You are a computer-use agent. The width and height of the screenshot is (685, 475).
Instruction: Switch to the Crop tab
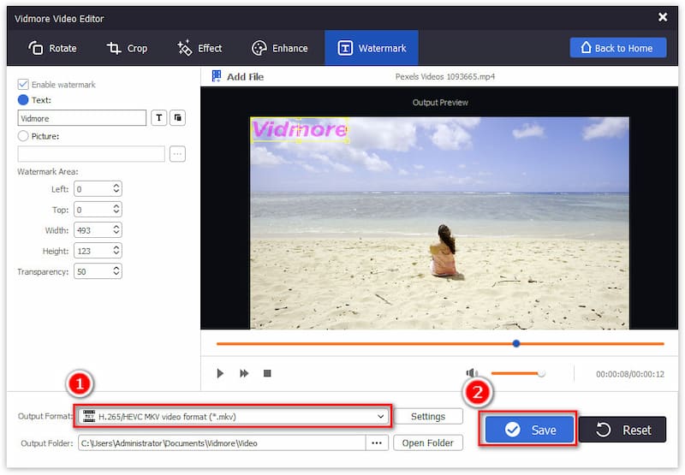coord(127,48)
